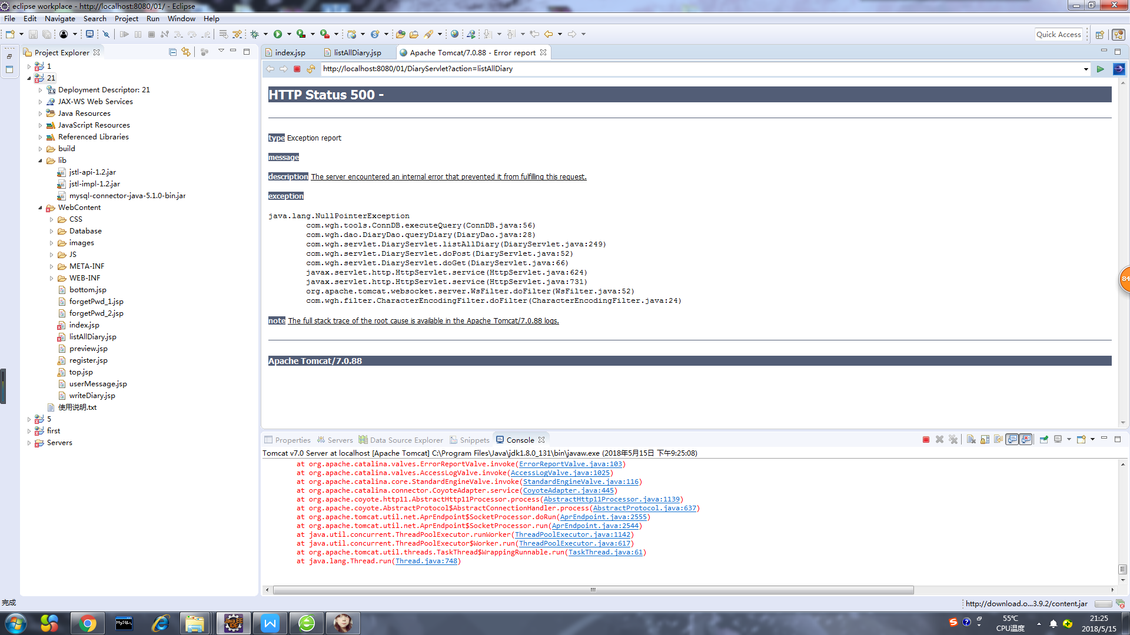Screen dimensions: 1130x635
Task: Terminate server with red stop icon in Console
Action: tap(926, 440)
